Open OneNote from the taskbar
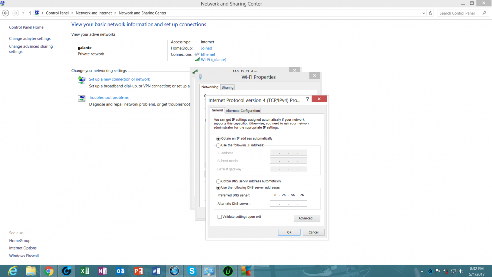492x277 pixels. click(x=102, y=271)
